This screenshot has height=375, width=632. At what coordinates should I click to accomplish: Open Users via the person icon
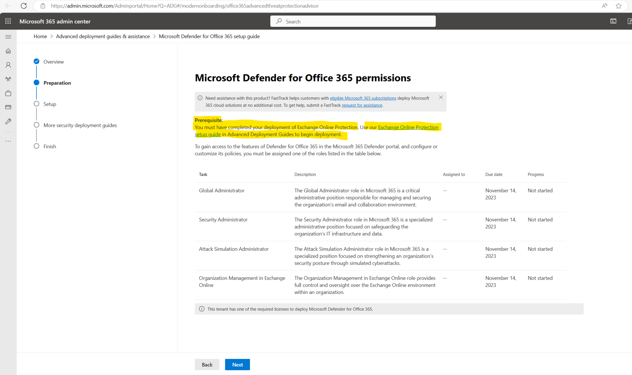pyautogui.click(x=8, y=65)
